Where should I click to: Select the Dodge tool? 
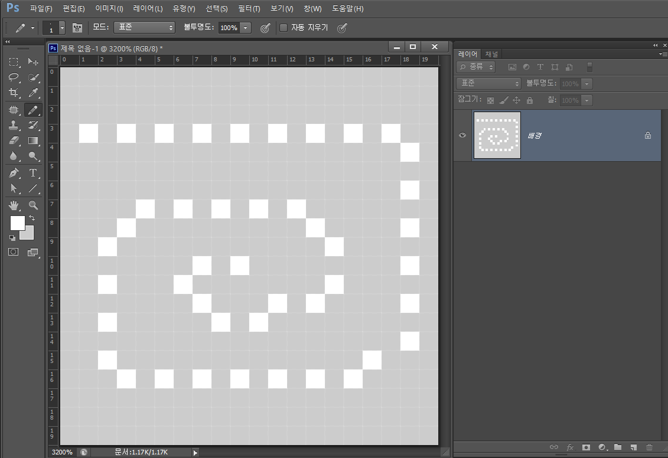click(x=33, y=156)
